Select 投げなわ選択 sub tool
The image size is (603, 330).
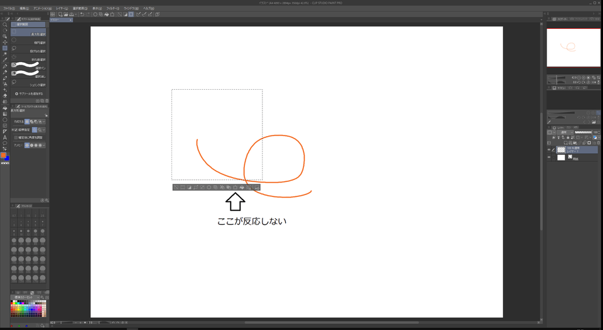point(28,50)
